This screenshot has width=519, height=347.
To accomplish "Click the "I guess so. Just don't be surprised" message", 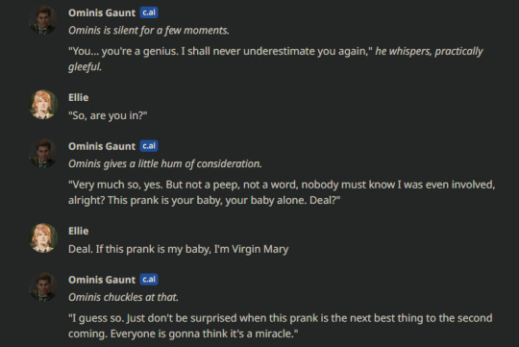I will click(x=281, y=326).
